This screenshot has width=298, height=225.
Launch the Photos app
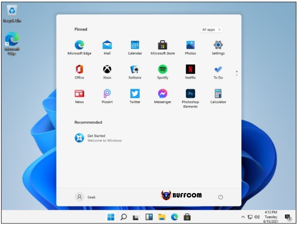(x=191, y=47)
